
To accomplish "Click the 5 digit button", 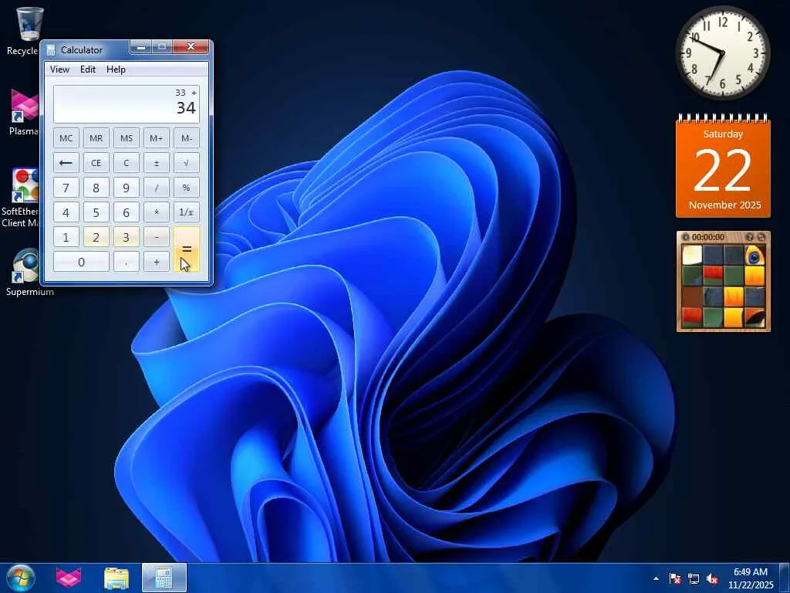I will coord(96,212).
